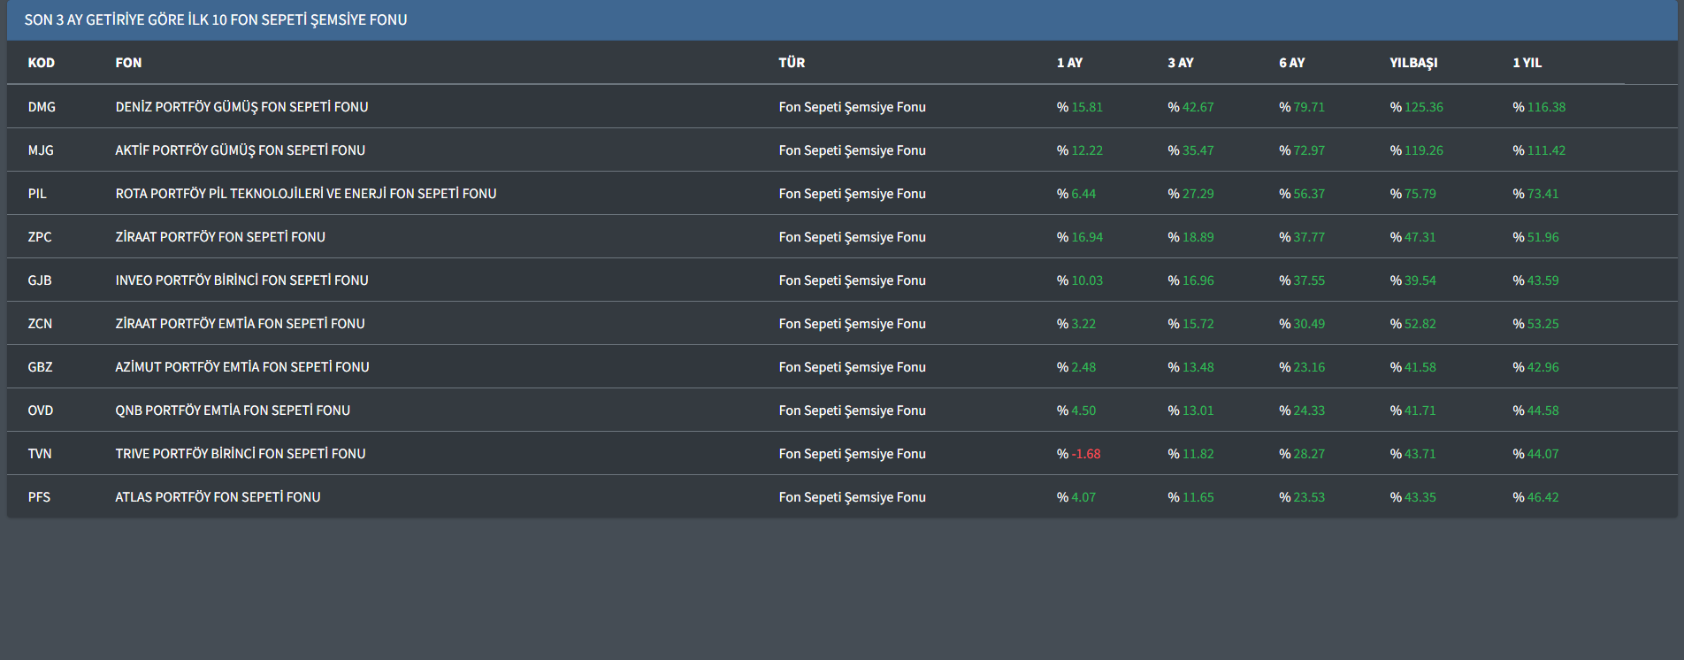The height and width of the screenshot is (660, 1684).
Task: Click the TÜR column header
Action: pos(792,63)
